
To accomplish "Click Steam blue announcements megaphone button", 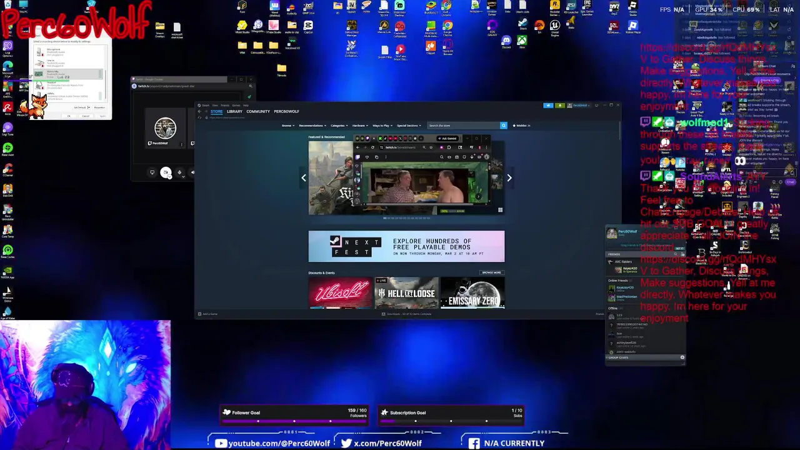I will [x=548, y=106].
